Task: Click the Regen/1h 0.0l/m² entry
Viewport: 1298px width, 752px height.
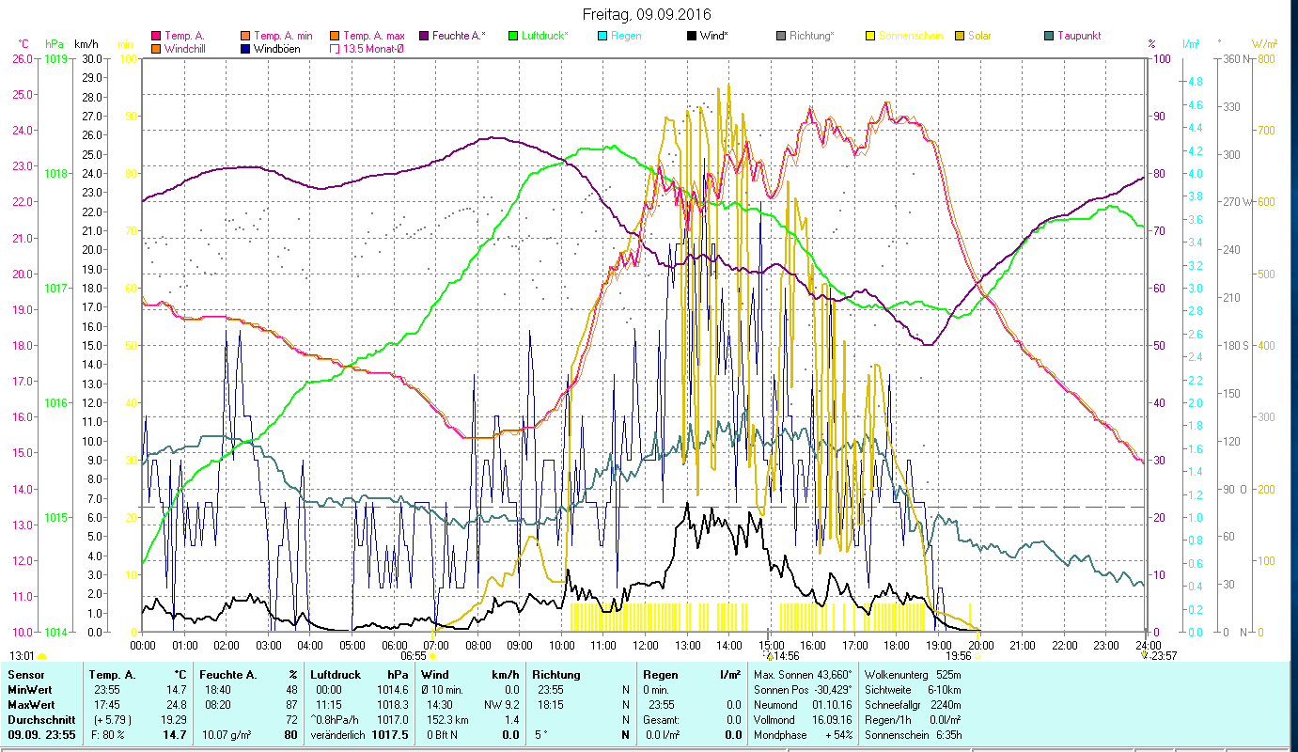Action: click(914, 719)
